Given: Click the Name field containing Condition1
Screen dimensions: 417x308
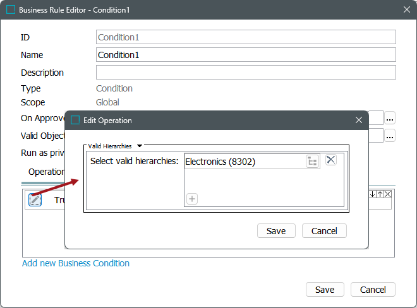Looking at the screenshot, I should 246,55.
